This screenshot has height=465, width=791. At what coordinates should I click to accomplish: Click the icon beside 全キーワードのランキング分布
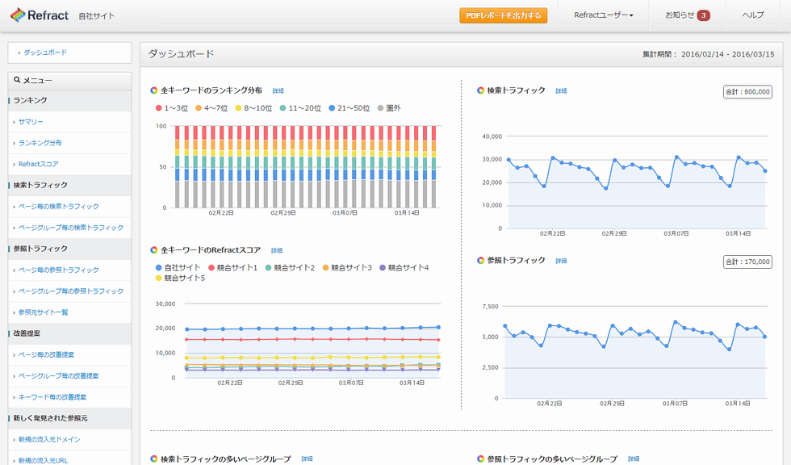point(154,90)
